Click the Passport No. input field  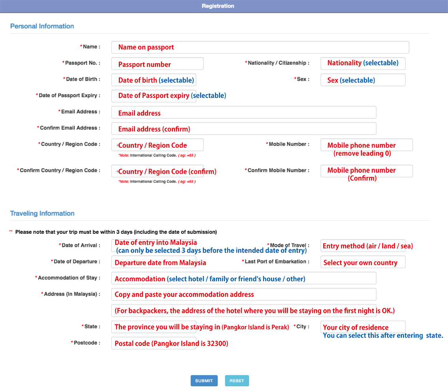[x=157, y=64]
